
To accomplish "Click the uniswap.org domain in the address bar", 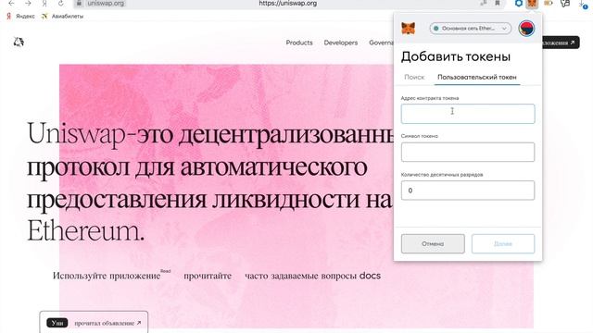I will [106, 4].
